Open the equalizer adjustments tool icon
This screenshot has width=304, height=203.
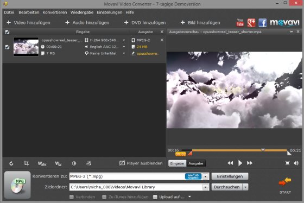(x=88, y=163)
